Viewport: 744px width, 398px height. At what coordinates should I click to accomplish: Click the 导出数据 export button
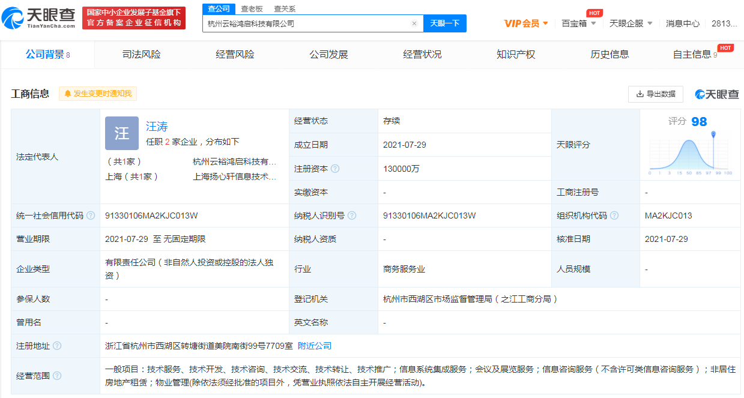655,94
